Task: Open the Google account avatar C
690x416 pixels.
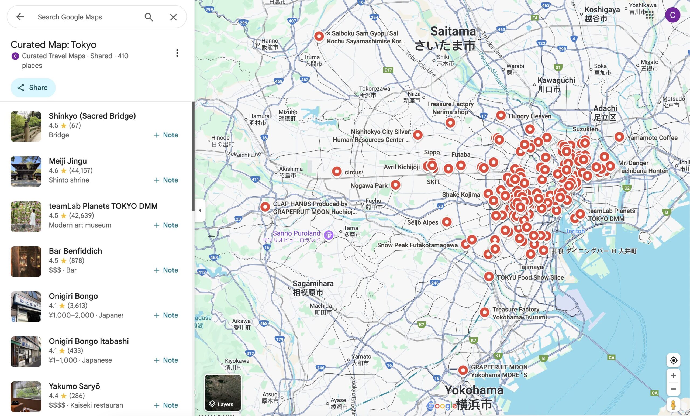Action: (672, 15)
